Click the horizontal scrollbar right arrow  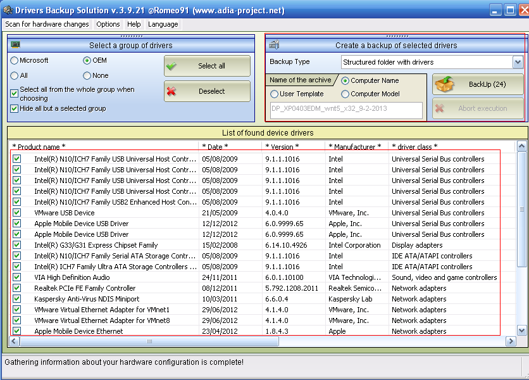pyautogui.click(x=511, y=341)
